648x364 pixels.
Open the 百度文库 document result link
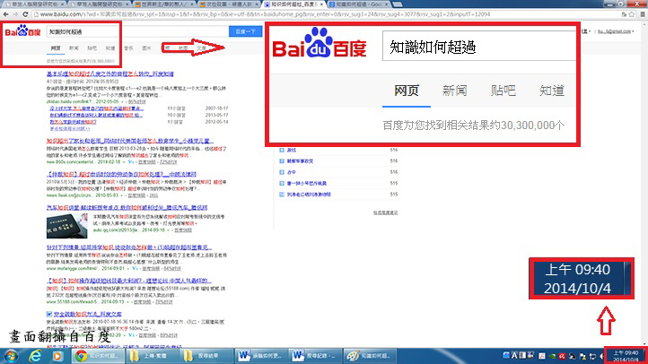(87, 314)
